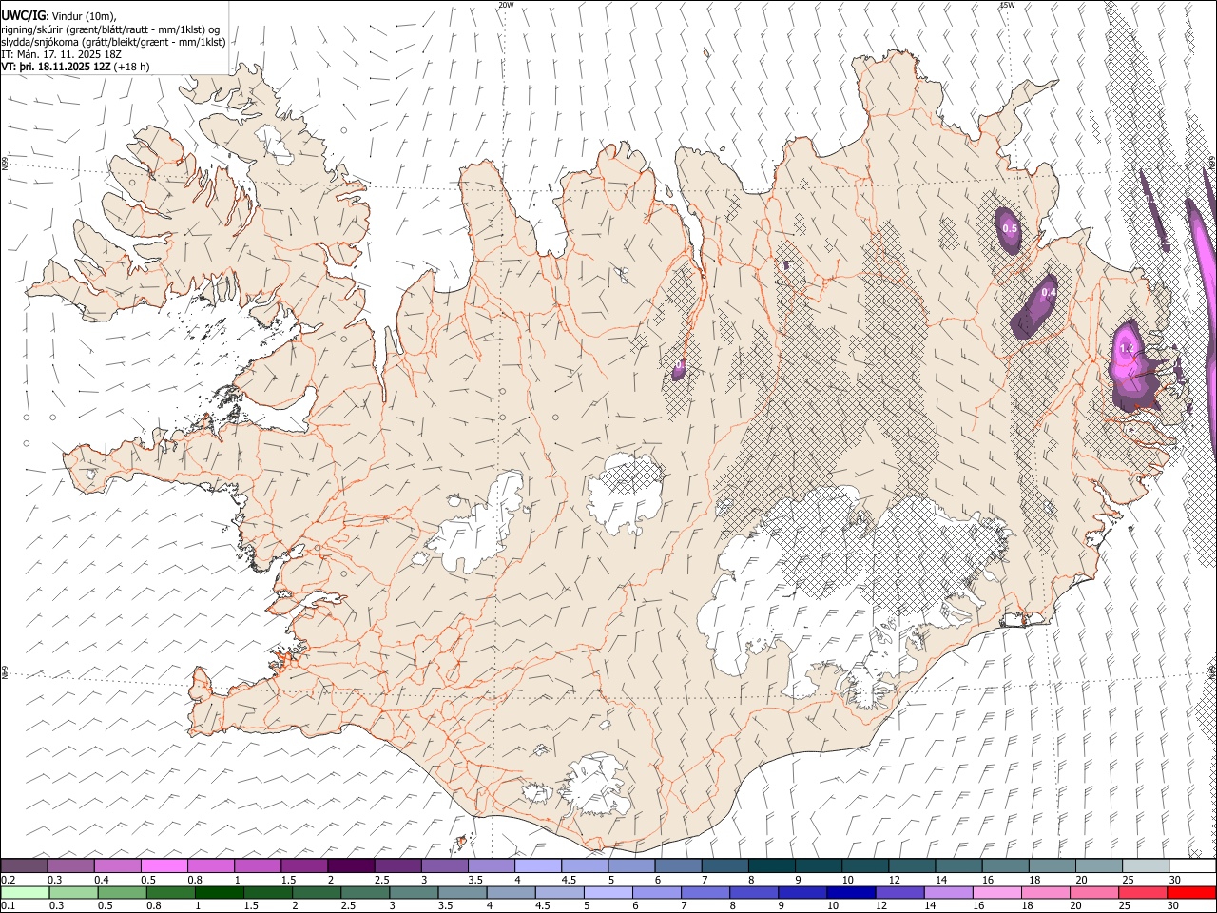Click the UWC/IG title in the header
This screenshot has width=1217, height=913.
pyautogui.click(x=24, y=14)
